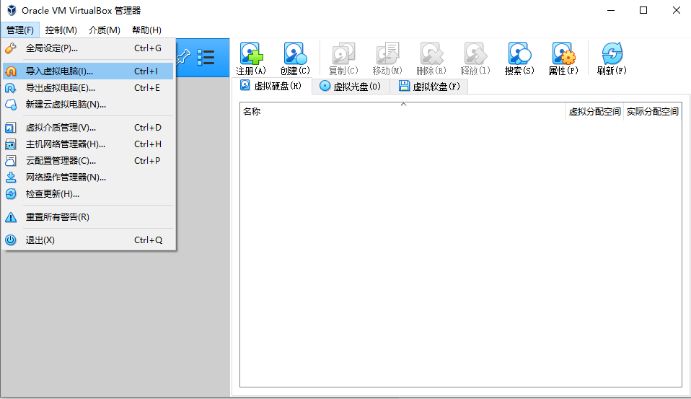Screen dimensions: 691x399
Task: Click the update icon beside 检查更新
Action: click(11, 193)
